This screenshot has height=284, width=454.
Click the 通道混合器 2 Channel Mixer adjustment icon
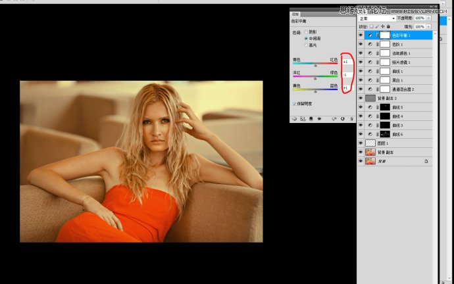(370, 89)
